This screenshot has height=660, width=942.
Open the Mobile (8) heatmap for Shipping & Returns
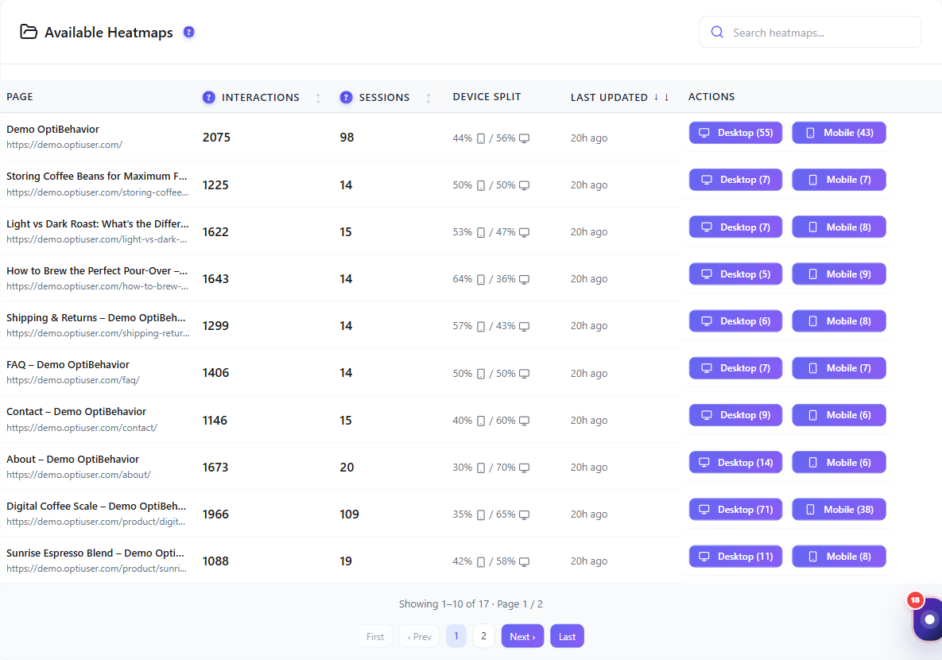839,321
